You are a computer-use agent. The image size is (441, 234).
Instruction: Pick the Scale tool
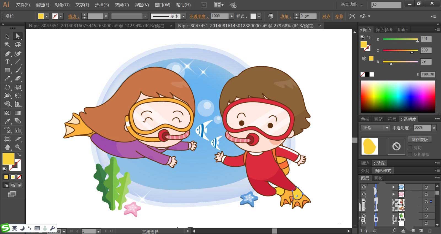click(x=18, y=88)
